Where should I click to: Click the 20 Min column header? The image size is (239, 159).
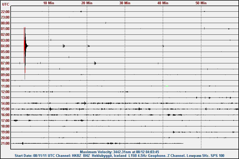point(87,3)
